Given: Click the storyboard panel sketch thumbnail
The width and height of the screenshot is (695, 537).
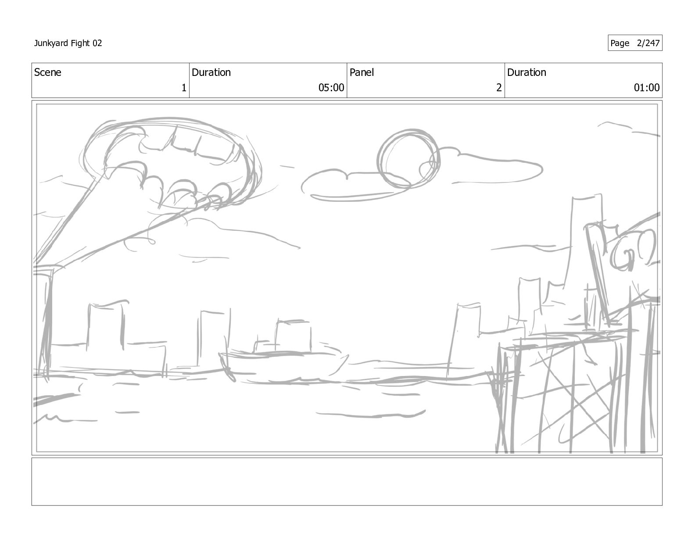Looking at the screenshot, I should pos(347,278).
